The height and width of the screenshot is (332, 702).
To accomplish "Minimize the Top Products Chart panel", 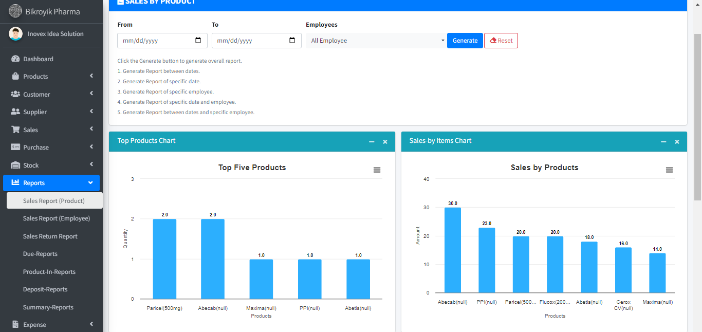I will point(372,142).
